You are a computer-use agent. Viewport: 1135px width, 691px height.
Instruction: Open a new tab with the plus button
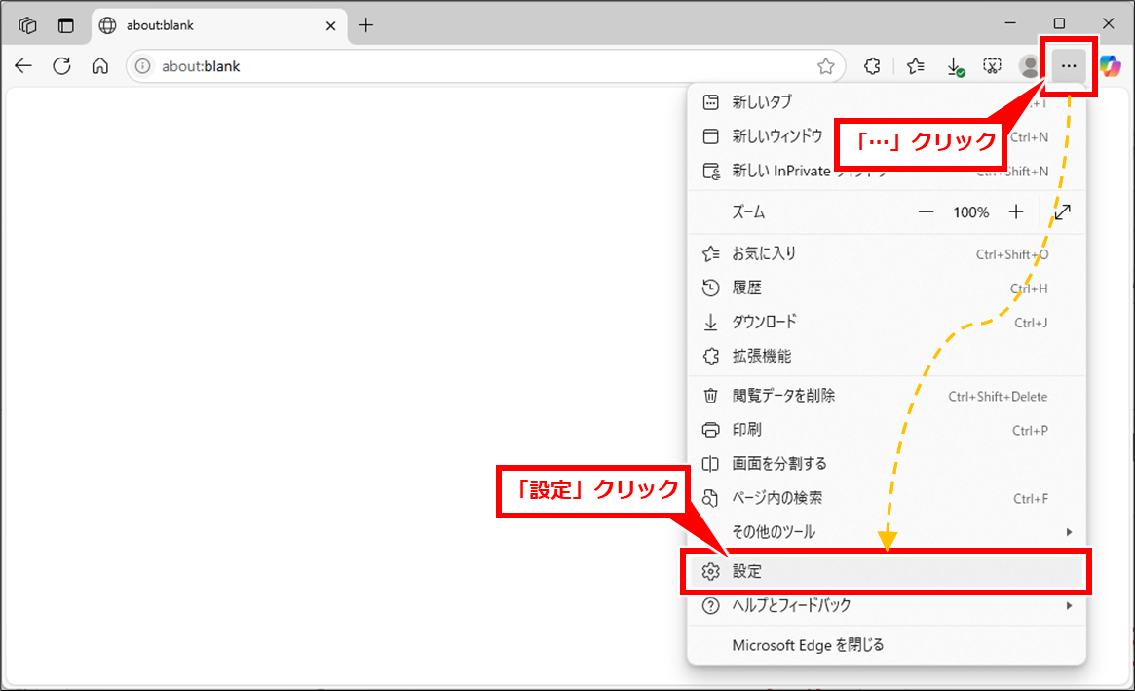coord(366,25)
